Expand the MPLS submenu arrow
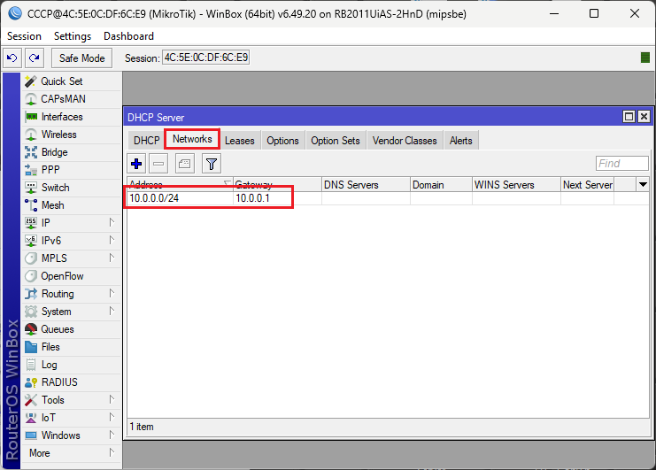 tap(112, 258)
